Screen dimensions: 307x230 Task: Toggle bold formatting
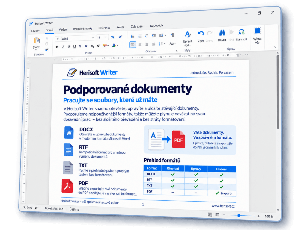click(57, 47)
